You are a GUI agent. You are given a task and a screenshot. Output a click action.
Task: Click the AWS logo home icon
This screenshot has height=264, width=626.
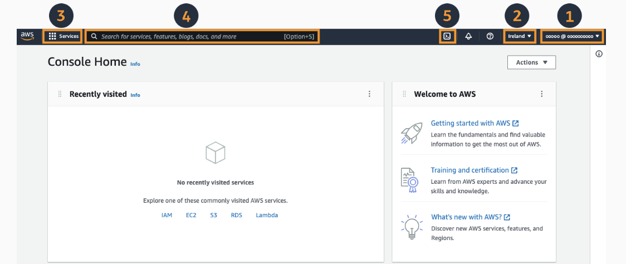pyautogui.click(x=27, y=36)
